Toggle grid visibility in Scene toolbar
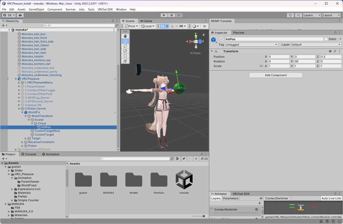The height and width of the screenshot is (224, 343). click(163, 26)
